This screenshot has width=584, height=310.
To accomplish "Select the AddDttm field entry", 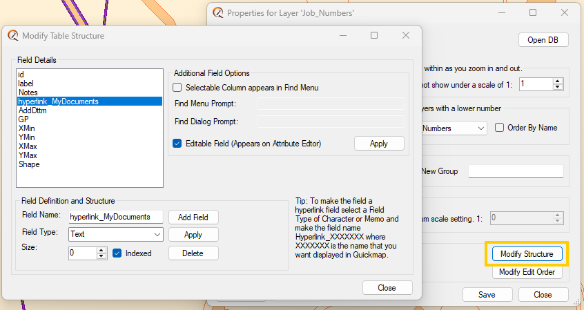I will [x=32, y=110].
